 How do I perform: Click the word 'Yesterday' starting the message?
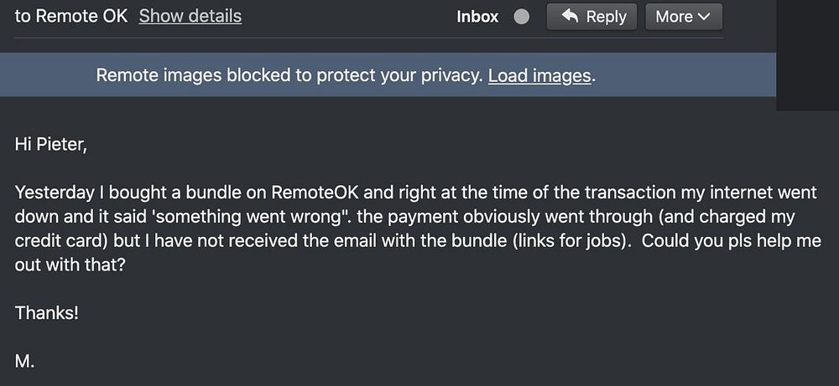click(53, 193)
